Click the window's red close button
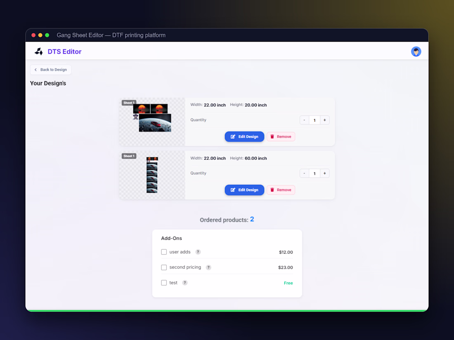Viewport: 454px width, 340px height. click(x=33, y=35)
